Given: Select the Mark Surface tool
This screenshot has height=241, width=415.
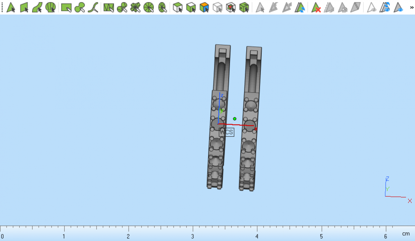Looking at the screenshot, I should click(x=37, y=7).
